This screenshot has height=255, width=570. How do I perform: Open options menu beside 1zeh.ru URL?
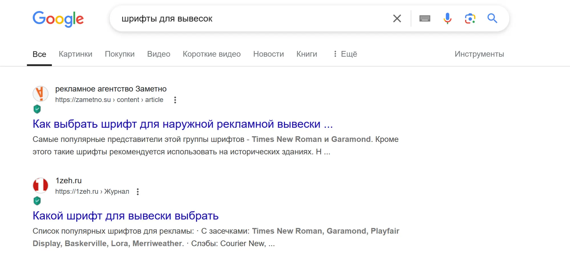coord(138,192)
